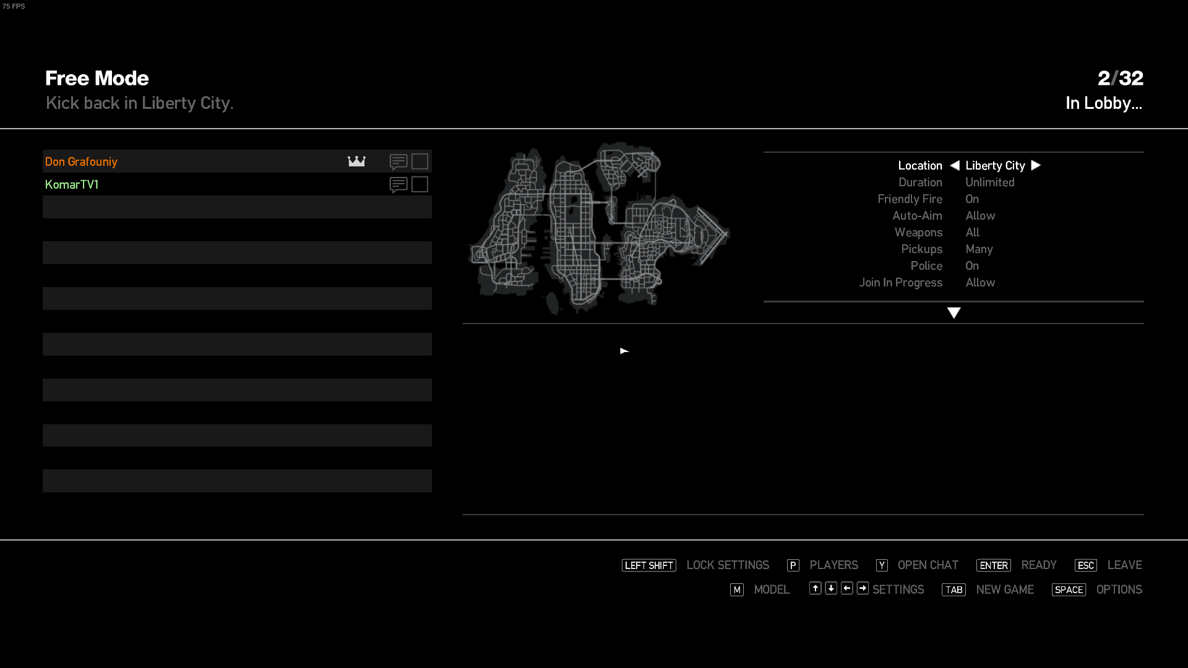The width and height of the screenshot is (1188, 668).
Task: Select the Police setting row
Action: [926, 266]
